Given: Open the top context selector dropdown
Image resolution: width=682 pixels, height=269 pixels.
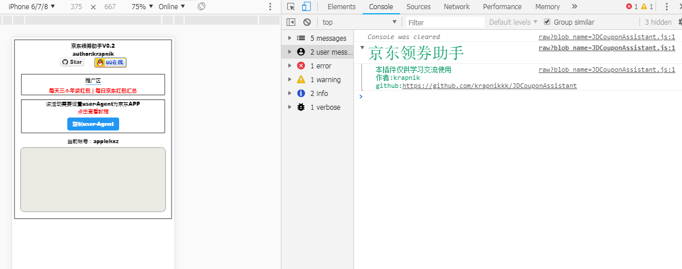Looking at the screenshot, I should click(x=360, y=22).
